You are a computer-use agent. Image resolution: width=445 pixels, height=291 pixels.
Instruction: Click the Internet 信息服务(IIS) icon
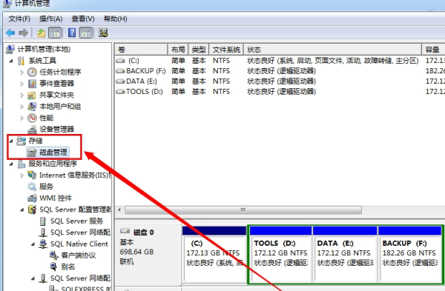[32, 175]
